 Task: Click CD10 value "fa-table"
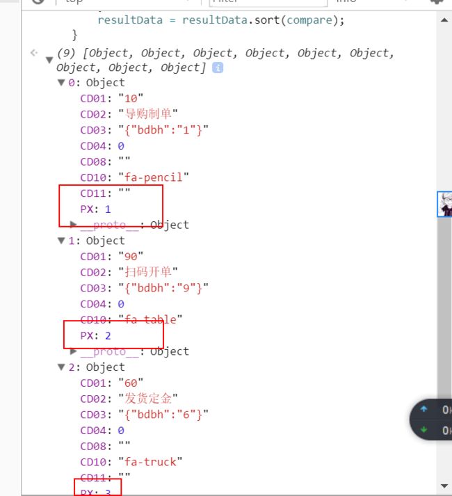(150, 319)
